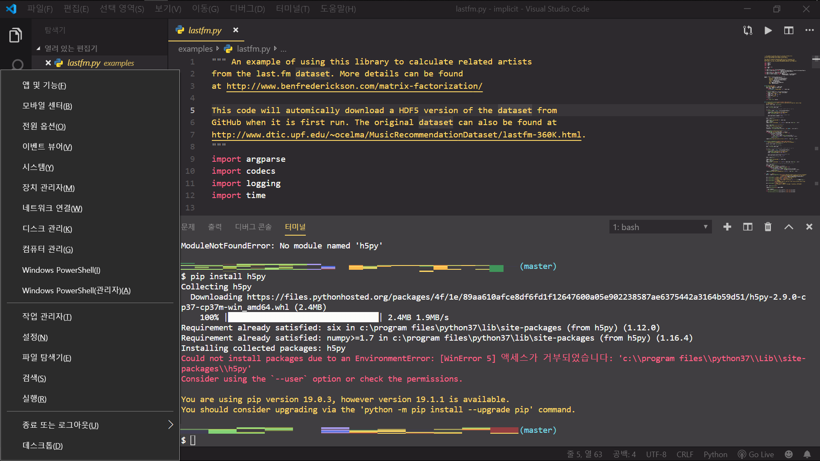
Task: Open Terminal menu 터미널(T)
Action: coord(293,9)
